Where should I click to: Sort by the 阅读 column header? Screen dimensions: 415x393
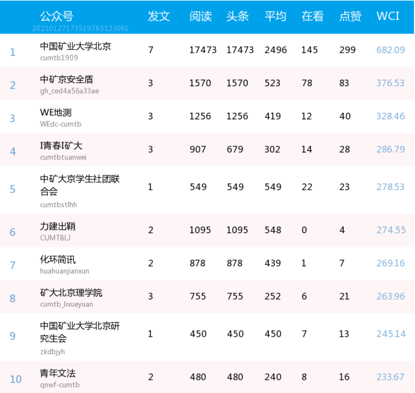click(x=200, y=17)
